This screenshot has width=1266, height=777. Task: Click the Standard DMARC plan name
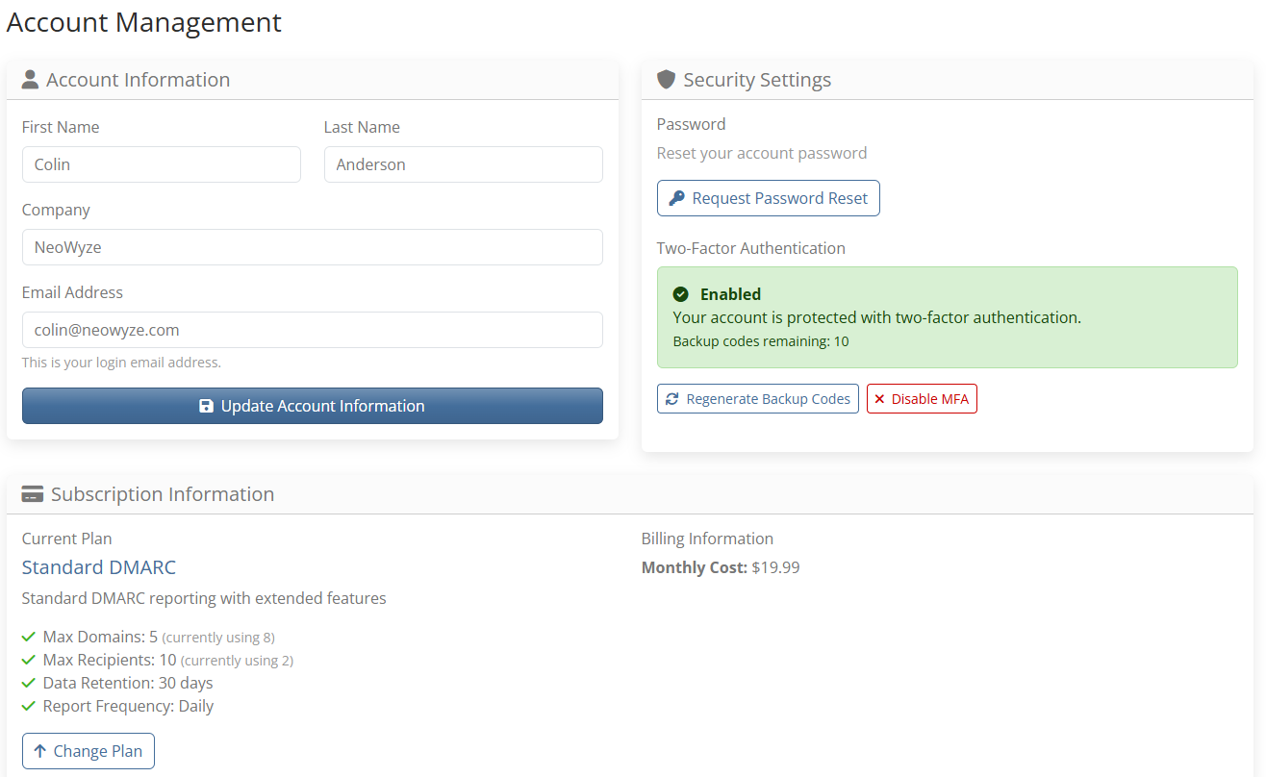[99, 567]
